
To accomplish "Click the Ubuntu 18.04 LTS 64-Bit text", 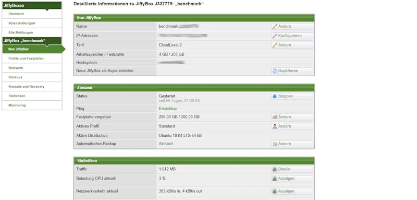I will [180, 136].
